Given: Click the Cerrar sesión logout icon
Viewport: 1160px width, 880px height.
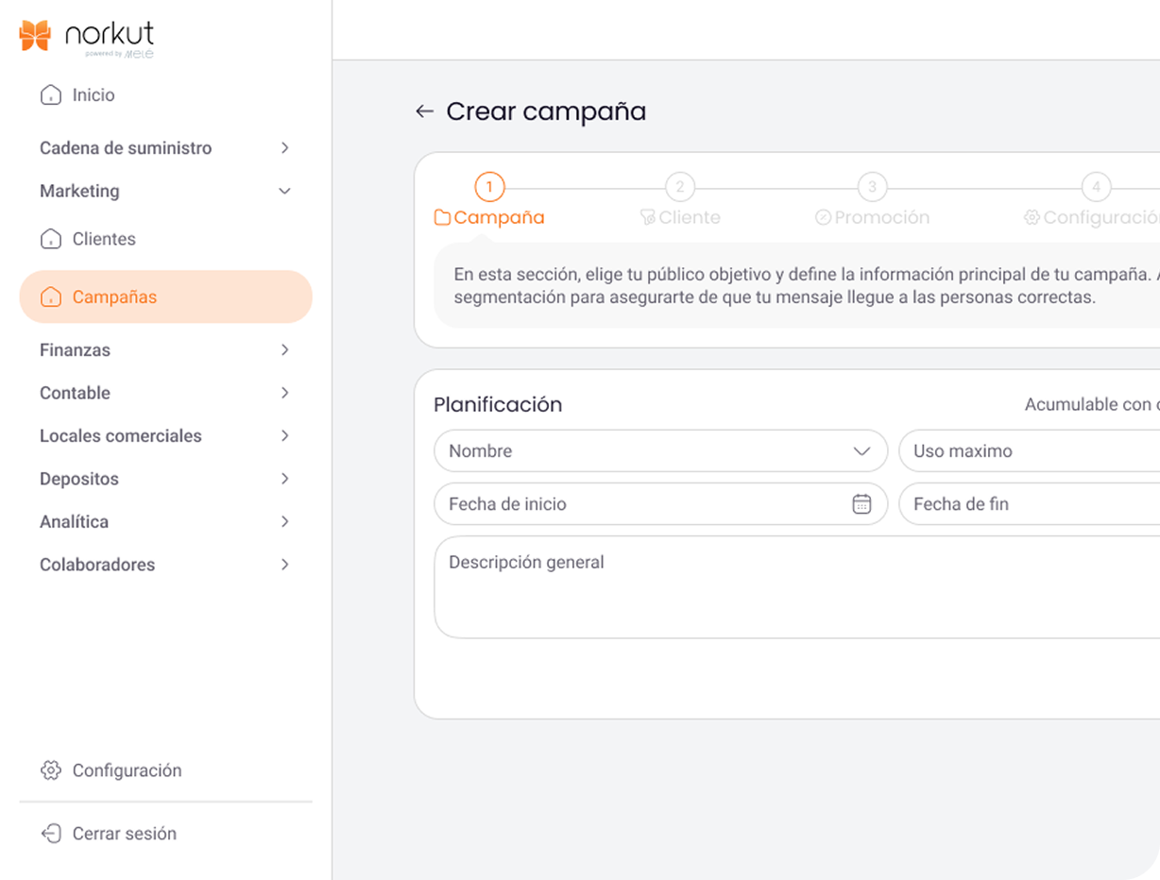Looking at the screenshot, I should [51, 834].
